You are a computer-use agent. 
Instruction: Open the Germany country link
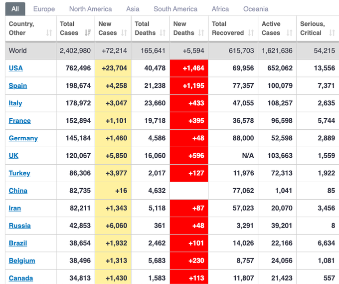(x=23, y=138)
